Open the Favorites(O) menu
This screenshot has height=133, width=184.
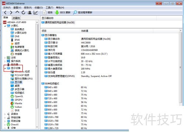(39, 8)
